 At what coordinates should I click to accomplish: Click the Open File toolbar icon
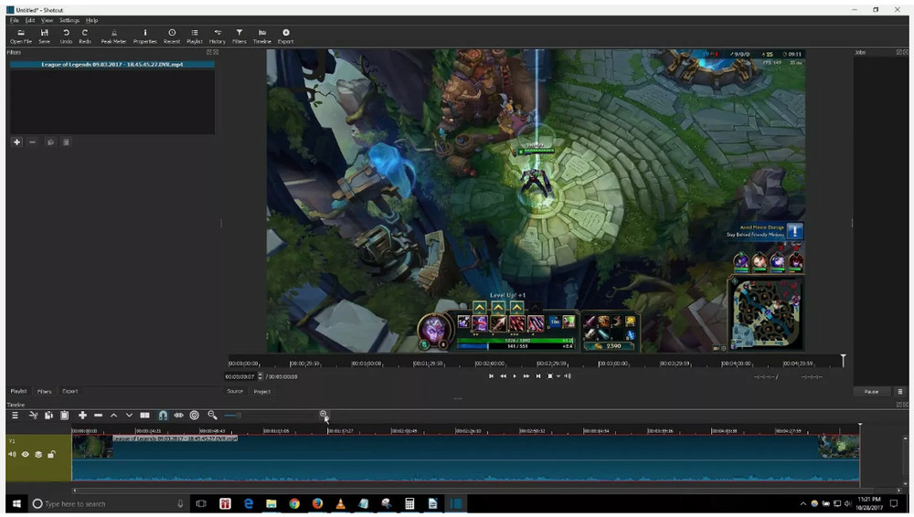(x=21, y=37)
